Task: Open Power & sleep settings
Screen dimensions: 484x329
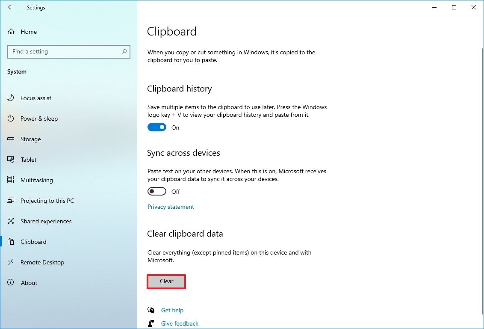Action: [x=39, y=119]
